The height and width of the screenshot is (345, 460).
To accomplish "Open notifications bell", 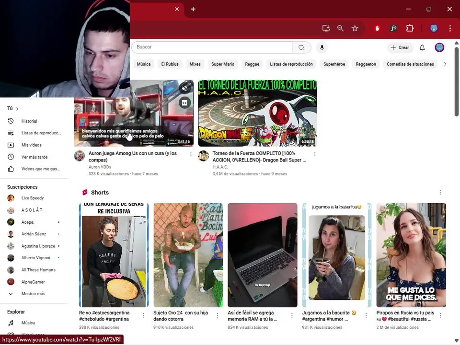I will coord(422,47).
